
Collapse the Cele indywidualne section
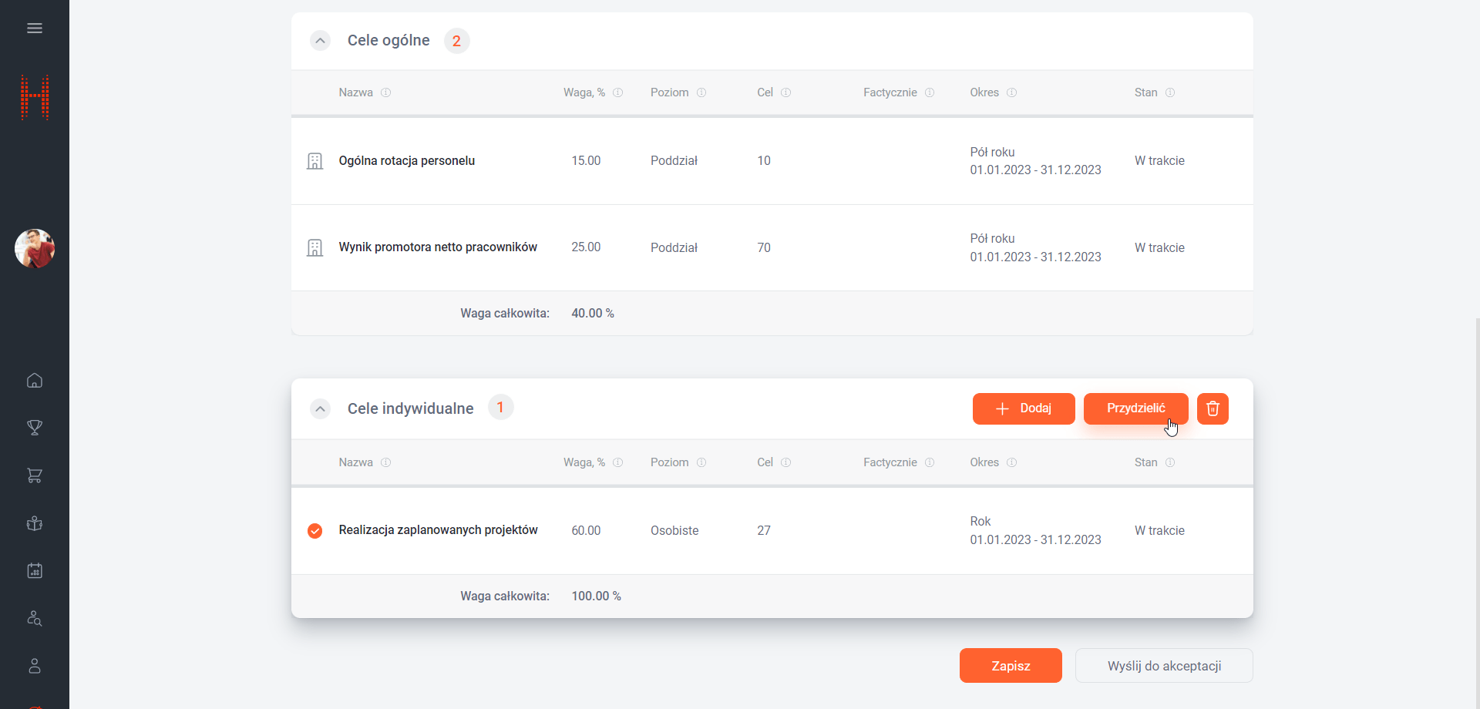[x=320, y=408]
